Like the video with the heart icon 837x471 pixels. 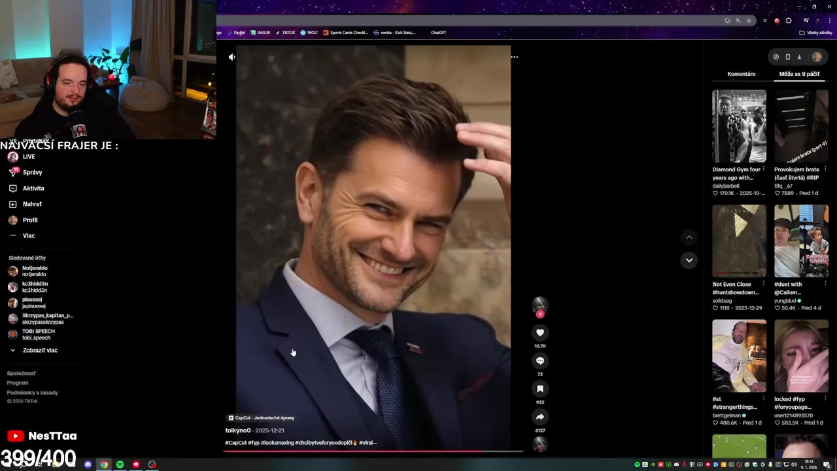540,332
